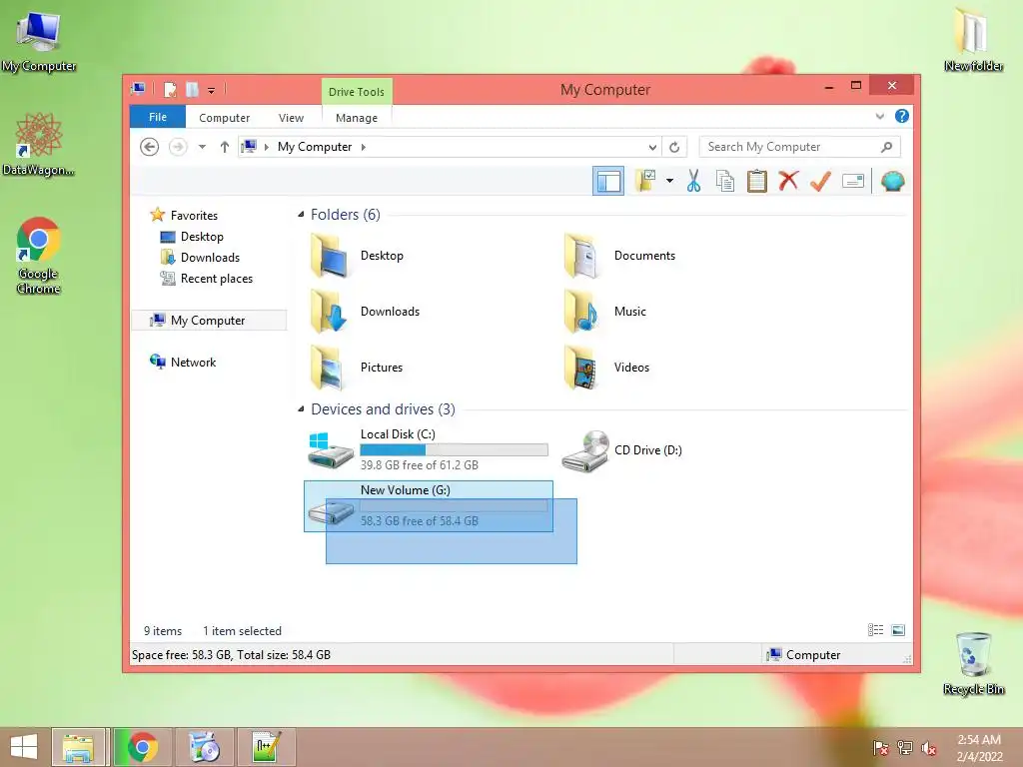Open Google Chrome desktop shortcut

(39, 256)
